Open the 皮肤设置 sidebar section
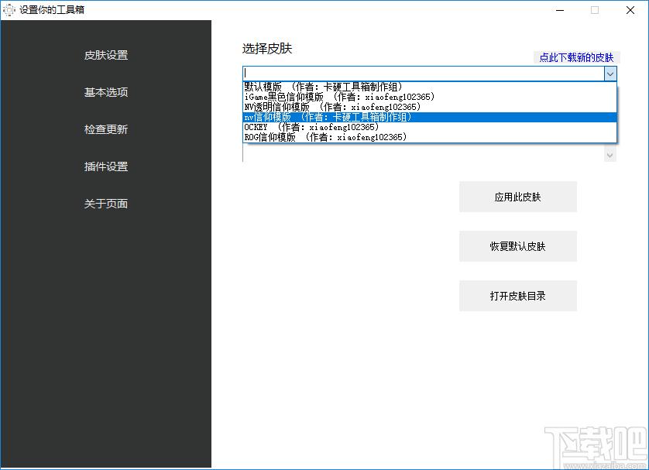Screen dimensions: 649x470 pos(106,55)
